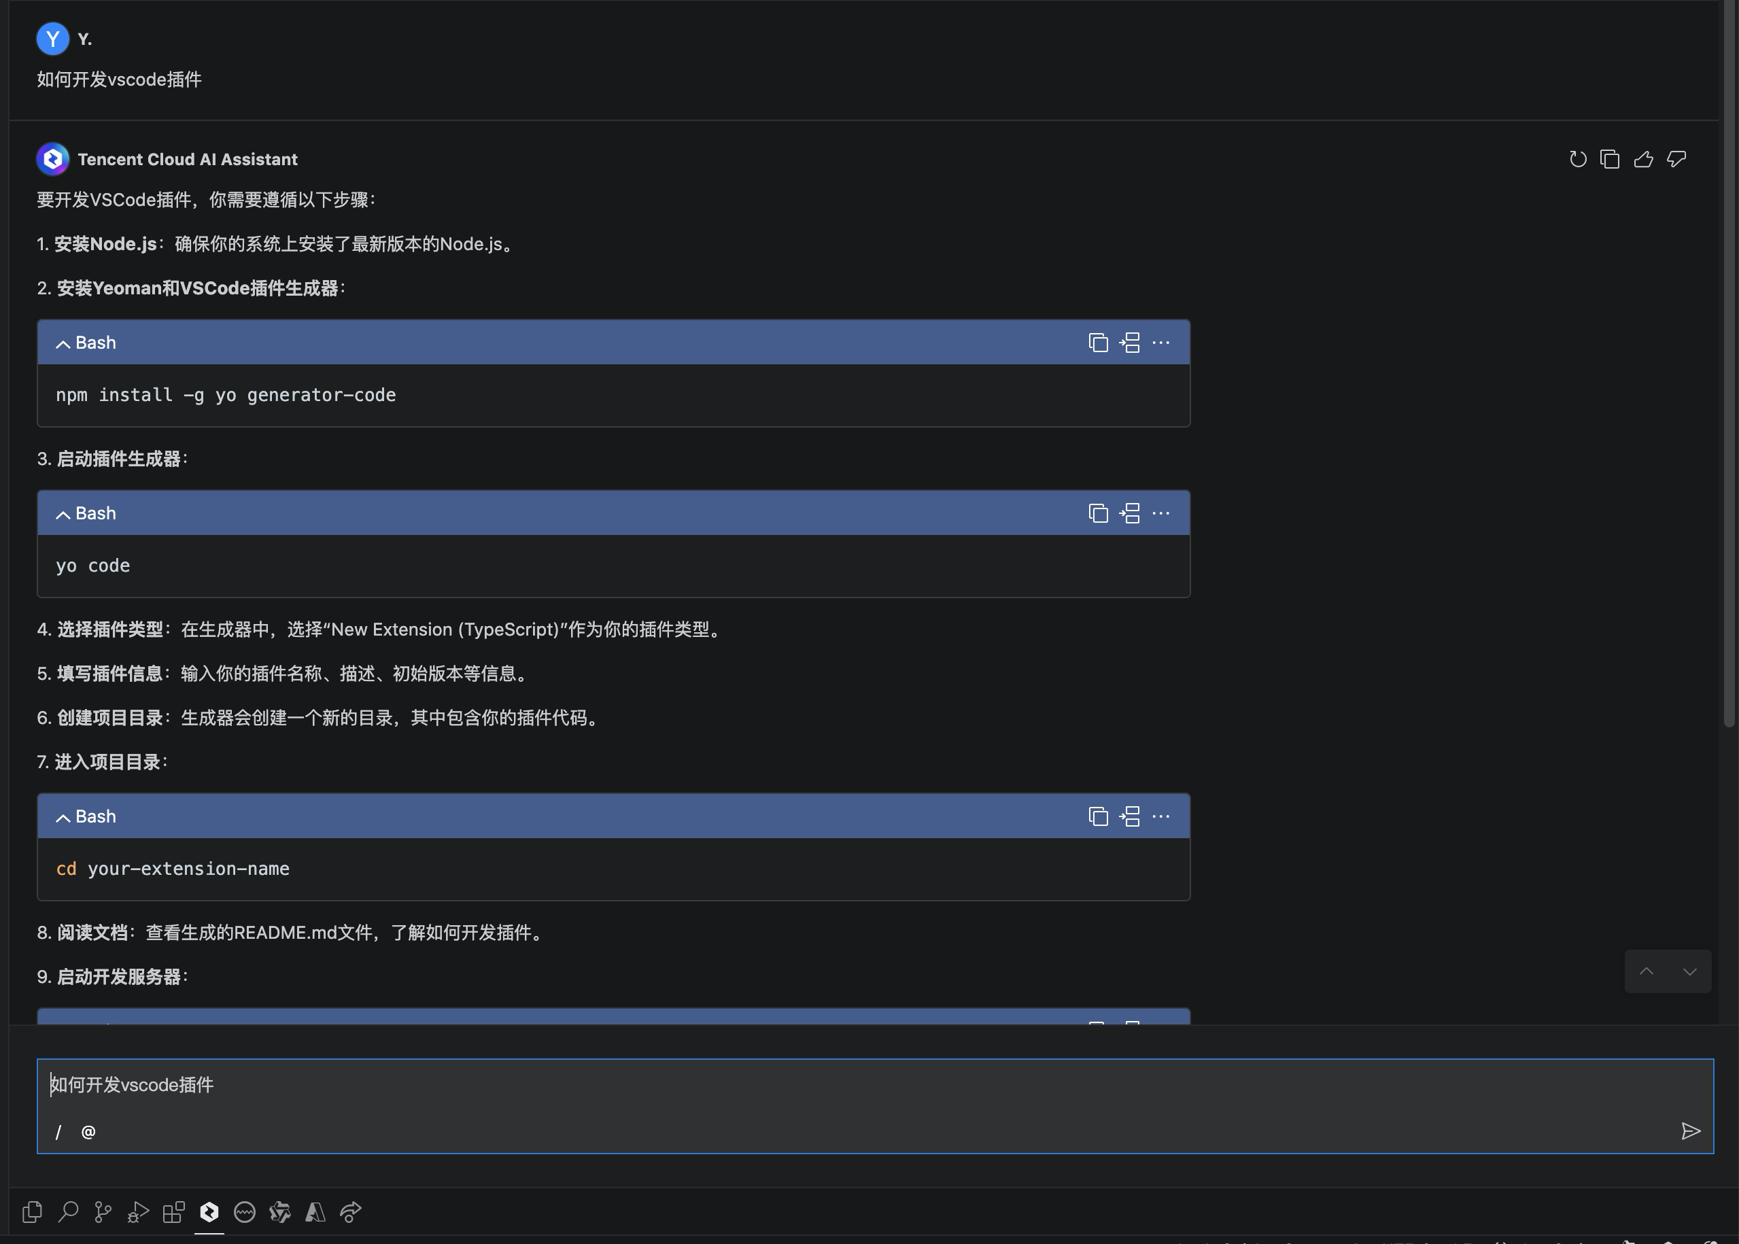The image size is (1739, 1244).
Task: Regenerate the assistant's response
Action: click(1577, 159)
